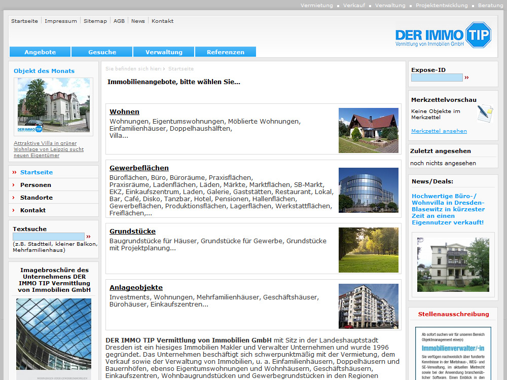Image resolution: width=507 pixels, height=380 pixels.
Task: Click the Merkzettel ansehen link
Action: point(439,131)
